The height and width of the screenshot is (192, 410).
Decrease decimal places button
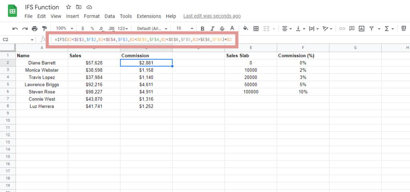(101, 28)
